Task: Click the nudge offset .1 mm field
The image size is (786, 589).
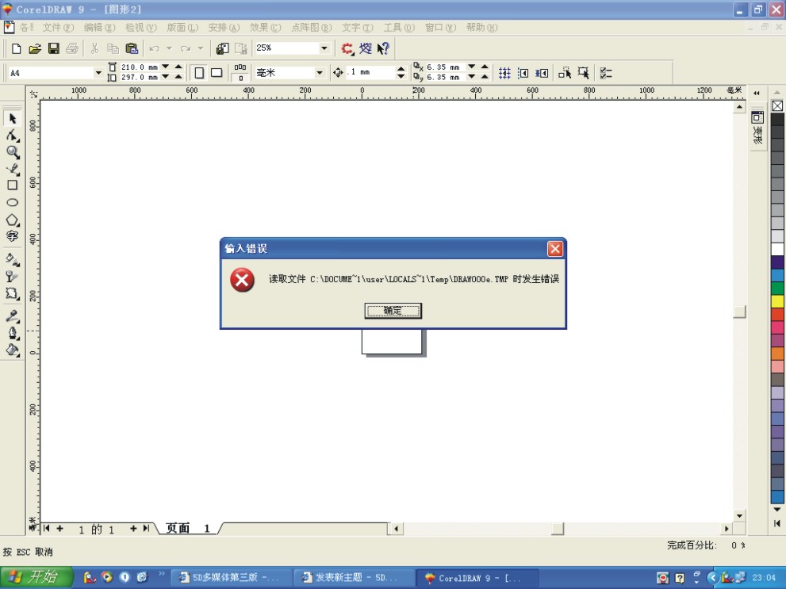Action: [x=371, y=73]
